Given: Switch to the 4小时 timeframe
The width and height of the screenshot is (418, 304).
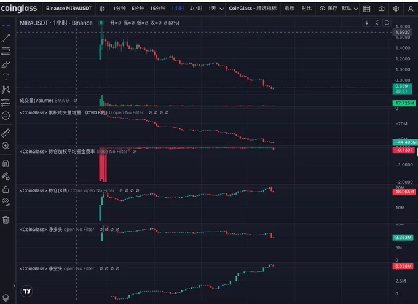Looking at the screenshot, I should pos(196,9).
